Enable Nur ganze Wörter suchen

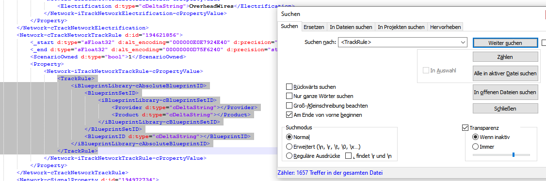click(289, 96)
